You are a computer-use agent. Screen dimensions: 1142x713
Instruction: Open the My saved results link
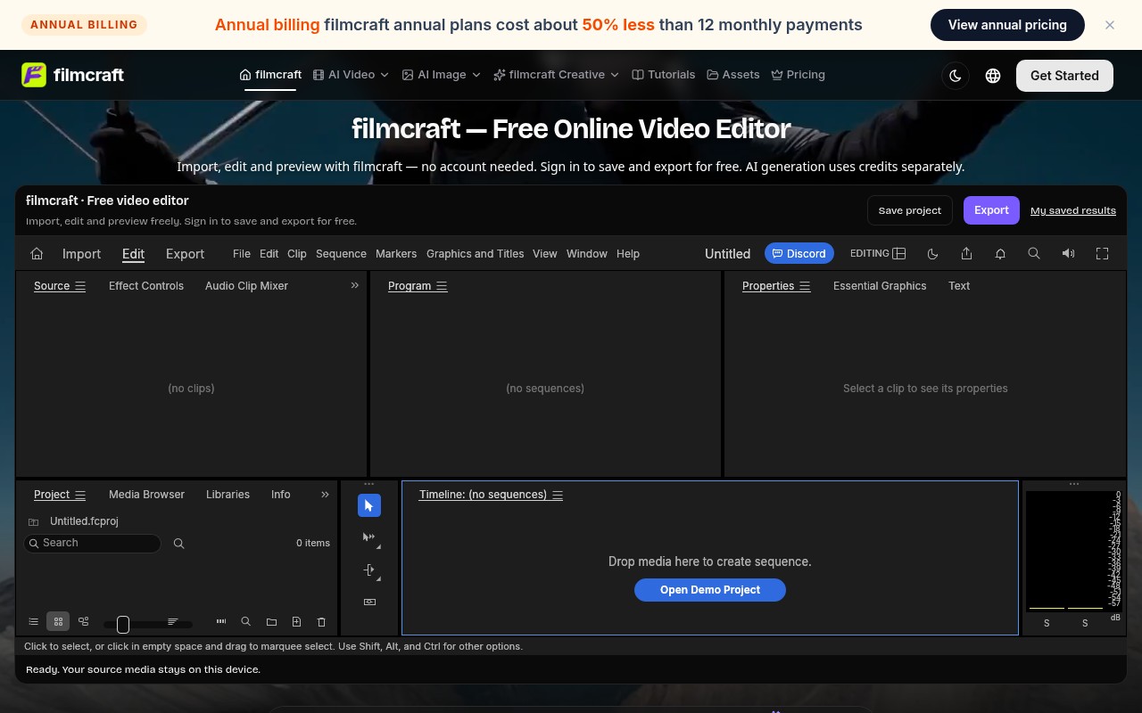(x=1073, y=210)
